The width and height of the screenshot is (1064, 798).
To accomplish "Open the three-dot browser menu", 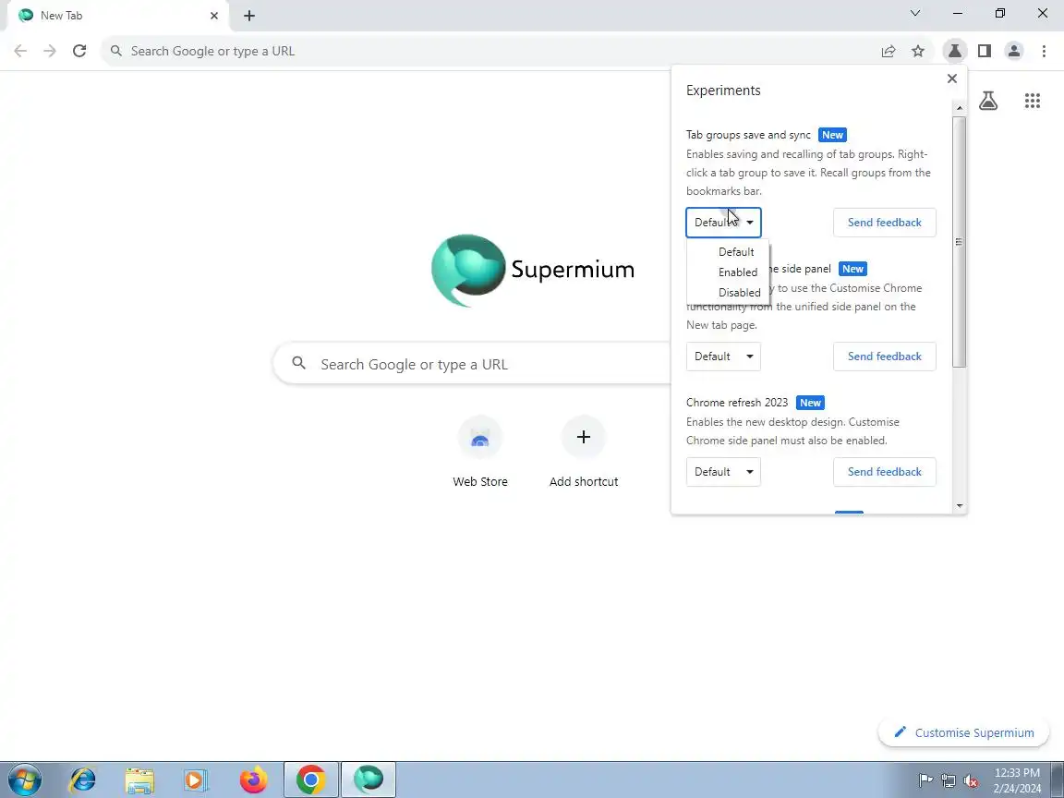I will click(x=1044, y=51).
